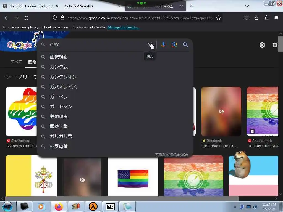
Task: Close the 'Thank You for downloading' tab
Action: [57, 6]
